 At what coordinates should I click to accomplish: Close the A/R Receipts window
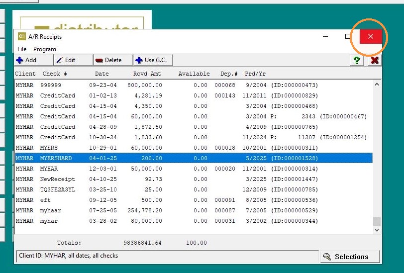(x=371, y=37)
